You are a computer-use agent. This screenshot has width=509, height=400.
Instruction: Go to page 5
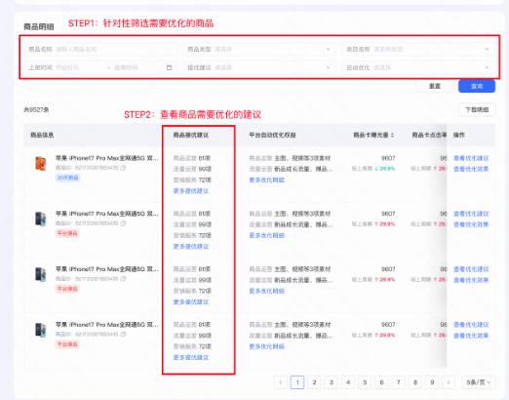click(x=365, y=382)
